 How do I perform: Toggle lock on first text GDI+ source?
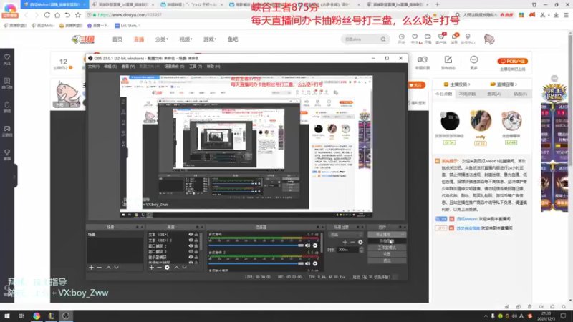pos(196,235)
